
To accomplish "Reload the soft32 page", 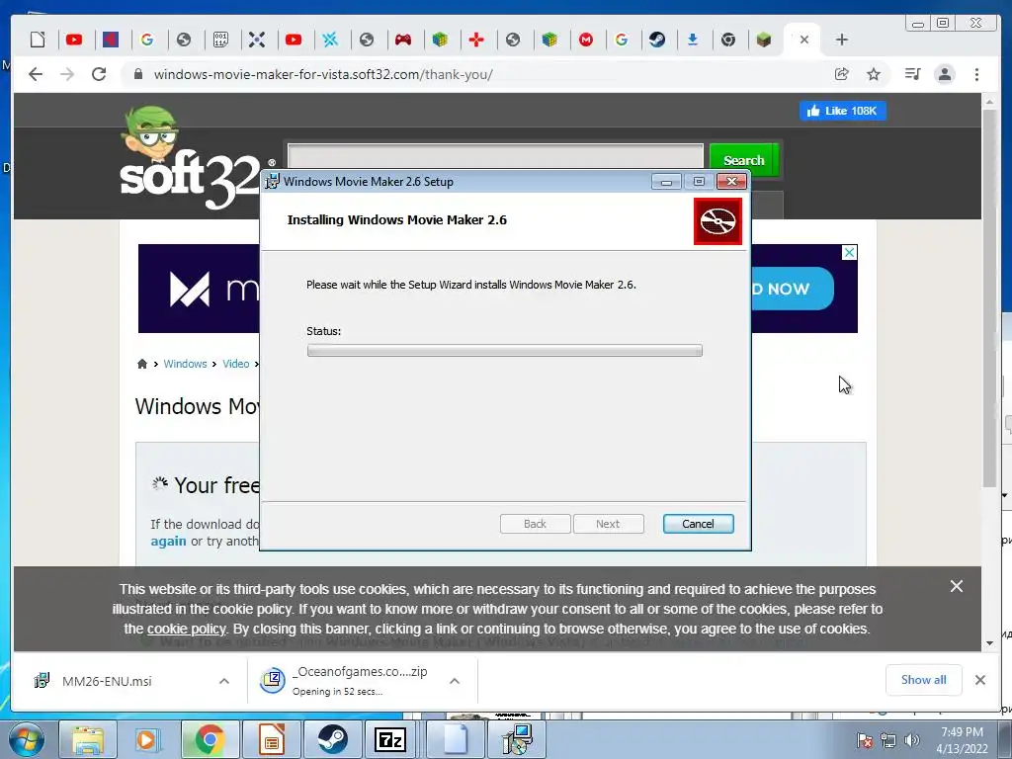I will pyautogui.click(x=98, y=74).
